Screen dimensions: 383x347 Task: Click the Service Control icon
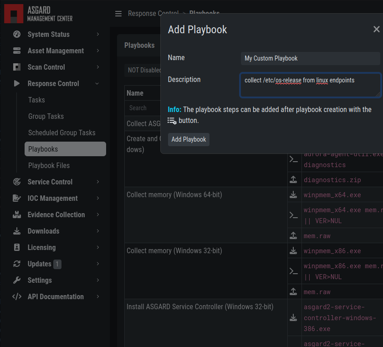(17, 182)
